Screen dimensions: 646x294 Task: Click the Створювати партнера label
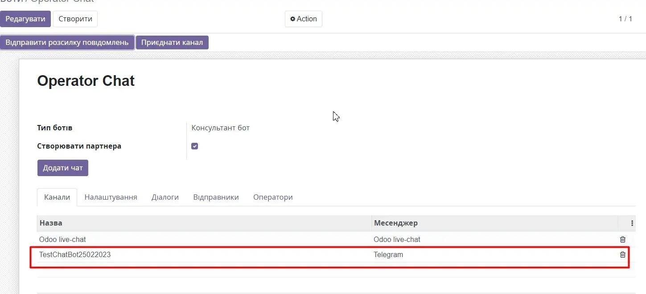[79, 146]
